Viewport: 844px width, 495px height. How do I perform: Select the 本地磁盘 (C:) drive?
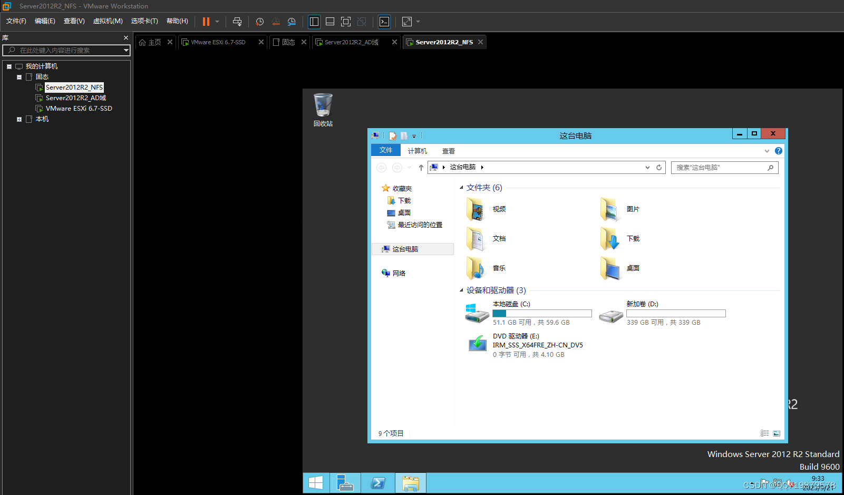(x=529, y=313)
